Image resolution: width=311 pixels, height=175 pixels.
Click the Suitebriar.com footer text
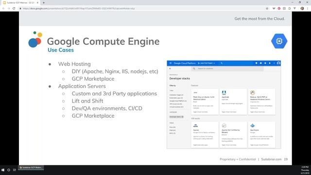click(271, 159)
